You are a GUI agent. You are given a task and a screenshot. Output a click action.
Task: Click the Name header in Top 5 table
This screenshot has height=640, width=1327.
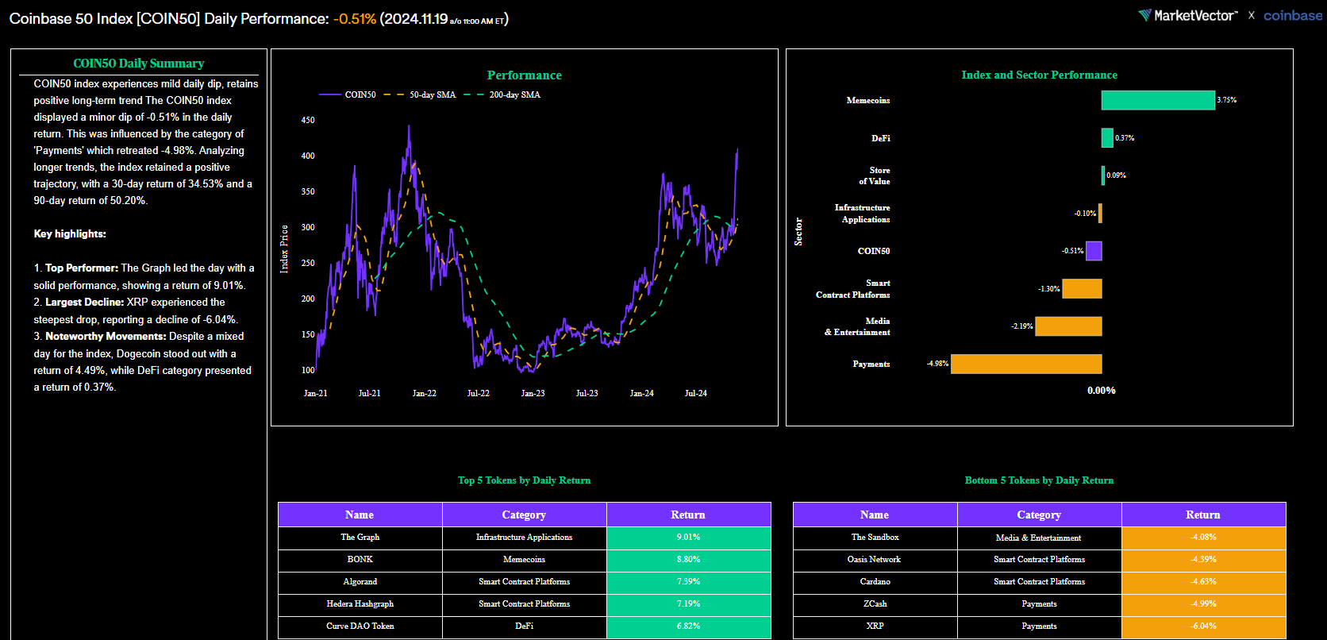point(360,515)
